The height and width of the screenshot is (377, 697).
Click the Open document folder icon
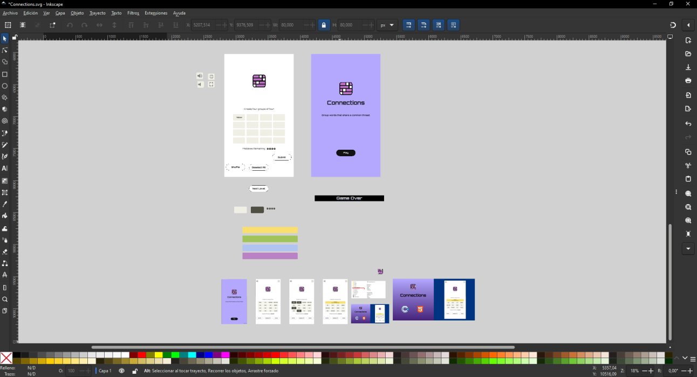[x=688, y=54]
